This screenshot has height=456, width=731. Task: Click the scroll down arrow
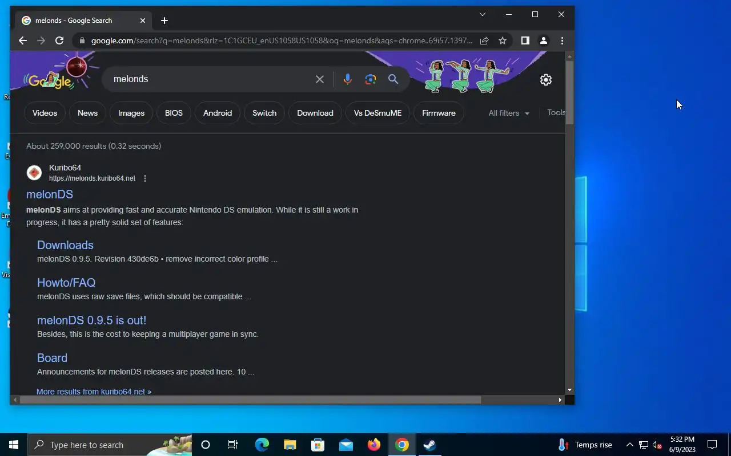tap(569, 390)
